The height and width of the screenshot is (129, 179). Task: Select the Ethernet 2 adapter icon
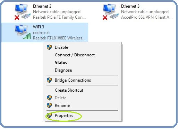(23, 12)
